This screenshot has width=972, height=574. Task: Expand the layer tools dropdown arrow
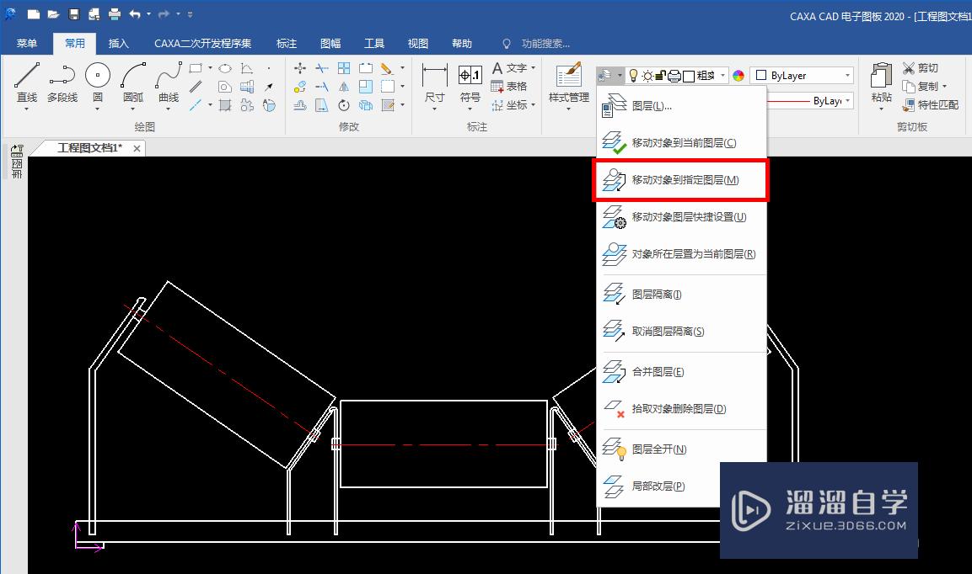coord(620,76)
